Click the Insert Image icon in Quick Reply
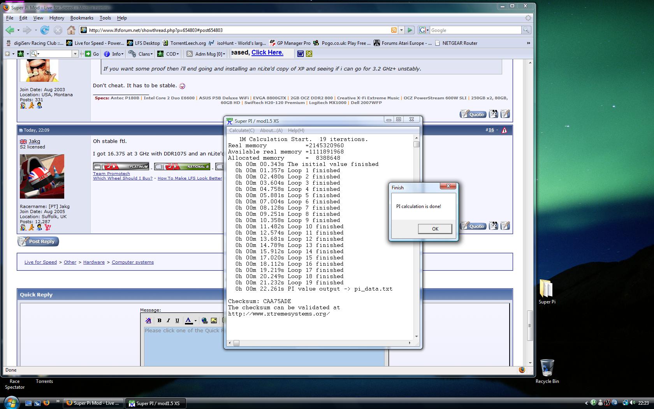 pos(214,320)
